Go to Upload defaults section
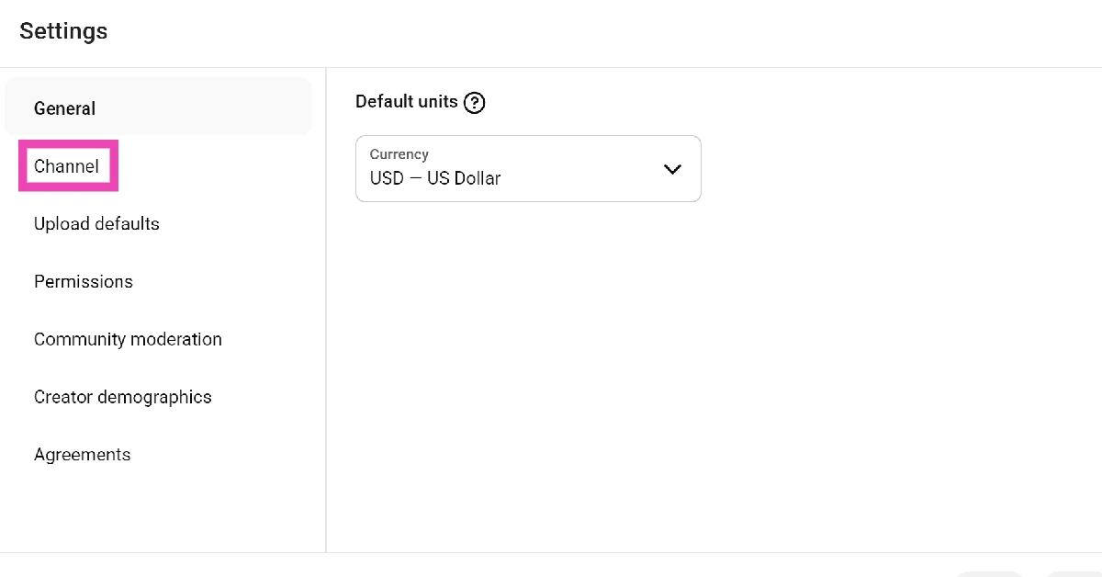This screenshot has width=1102, height=577. point(96,224)
